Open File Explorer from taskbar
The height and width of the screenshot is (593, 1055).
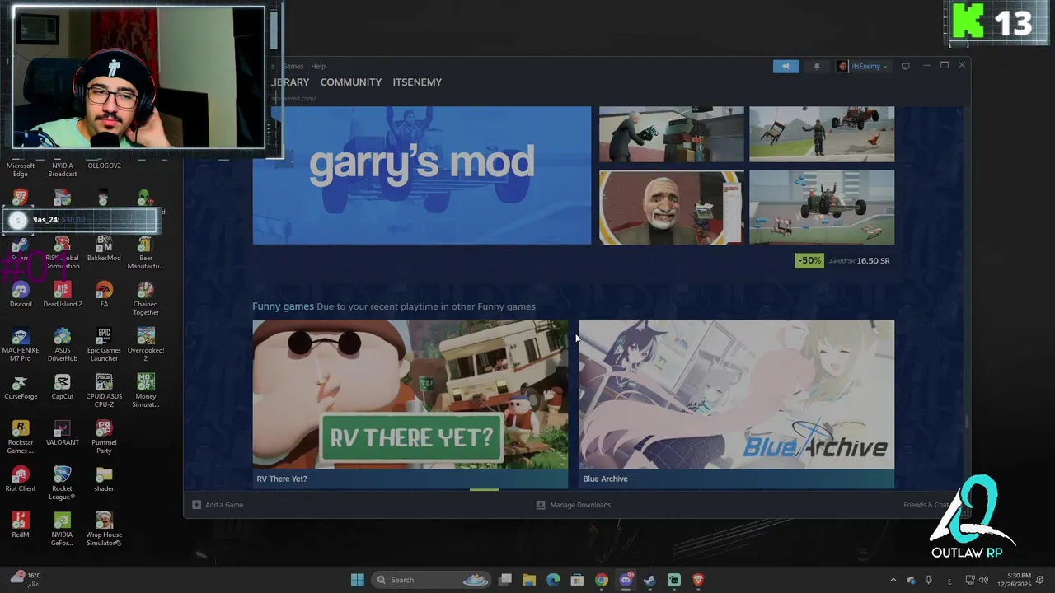[x=529, y=580]
